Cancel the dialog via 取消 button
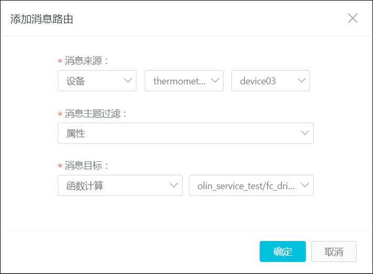The height and width of the screenshot is (274, 373). coord(334,251)
